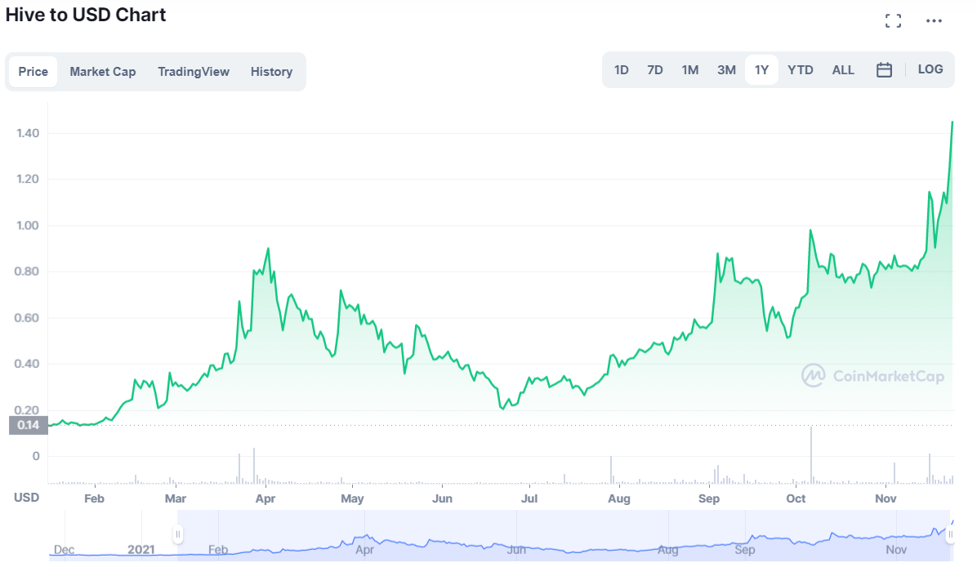Click the Oct label on main x-axis

click(796, 498)
